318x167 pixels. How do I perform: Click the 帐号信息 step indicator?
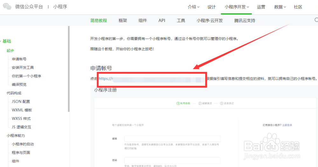click(183, 103)
